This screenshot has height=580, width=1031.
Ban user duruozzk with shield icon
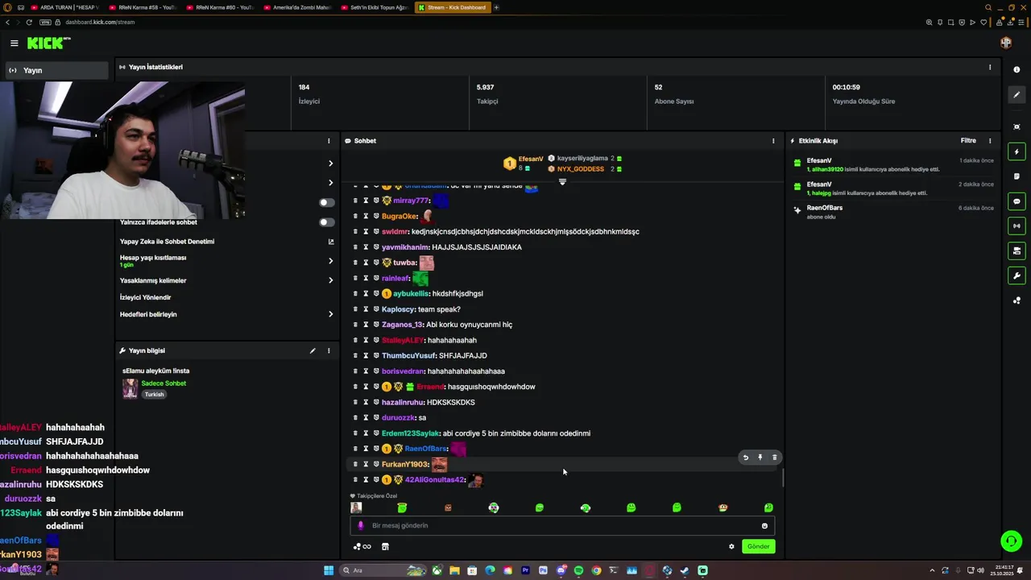pos(376,418)
